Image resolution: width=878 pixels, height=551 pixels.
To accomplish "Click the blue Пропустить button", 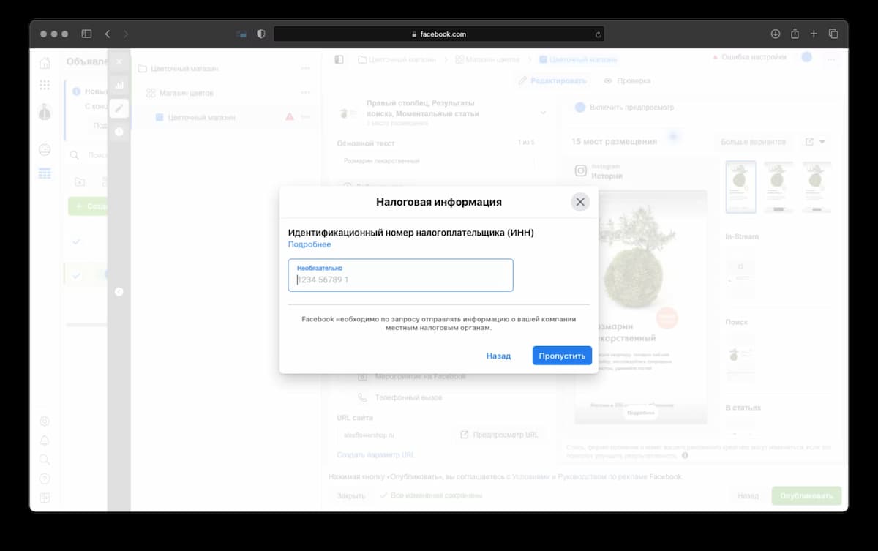I will pos(562,356).
